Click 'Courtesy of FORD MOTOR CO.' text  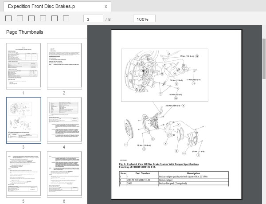click(x=137, y=167)
